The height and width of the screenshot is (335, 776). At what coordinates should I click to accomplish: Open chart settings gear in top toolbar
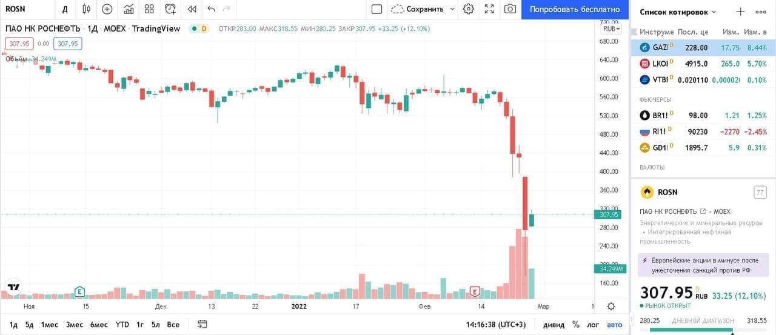click(469, 9)
